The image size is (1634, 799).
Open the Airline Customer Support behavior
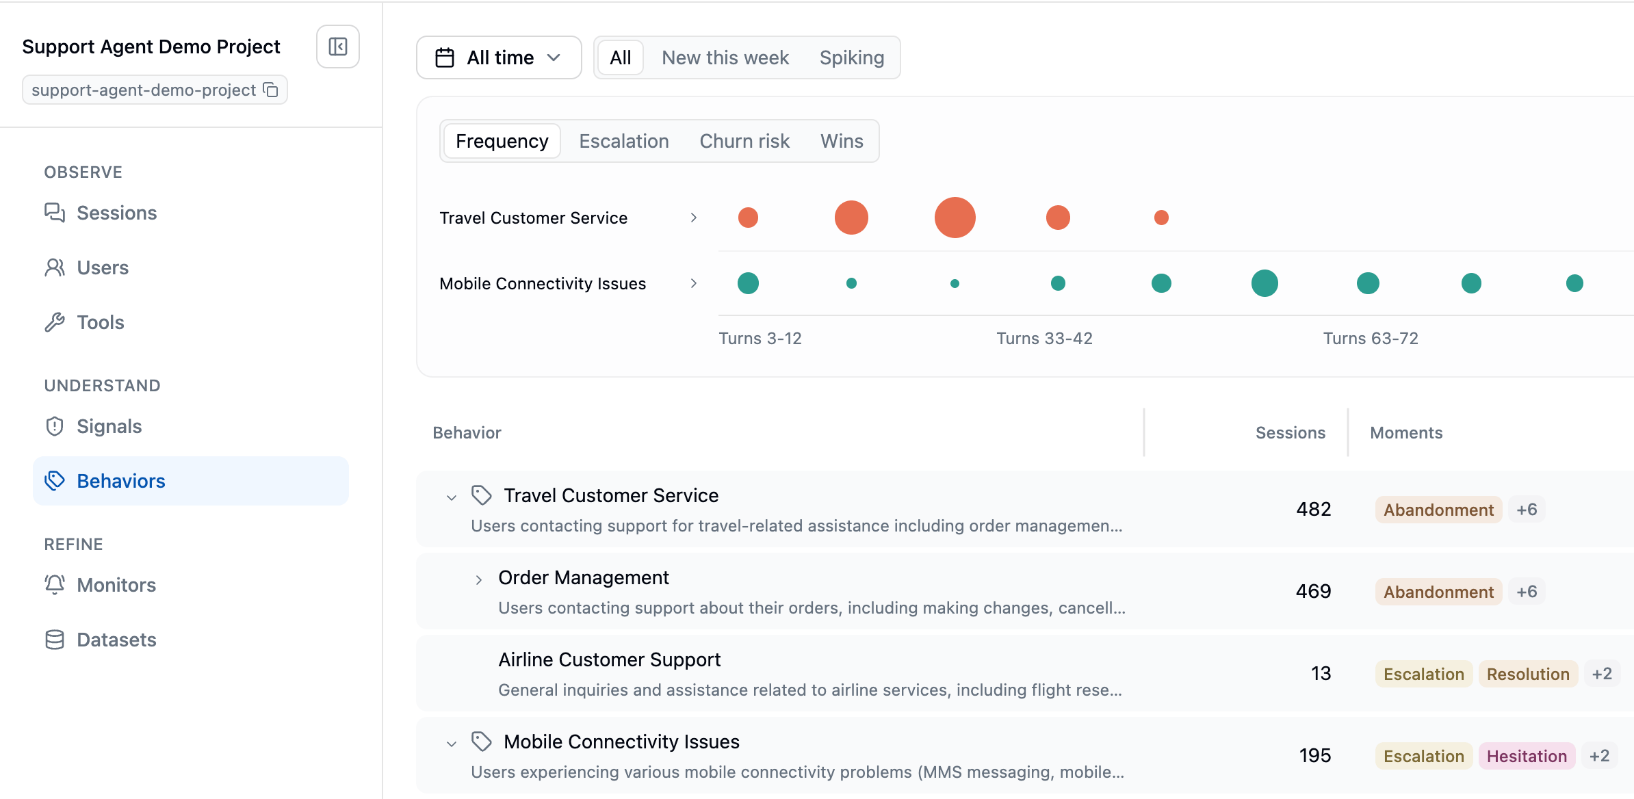coord(609,659)
